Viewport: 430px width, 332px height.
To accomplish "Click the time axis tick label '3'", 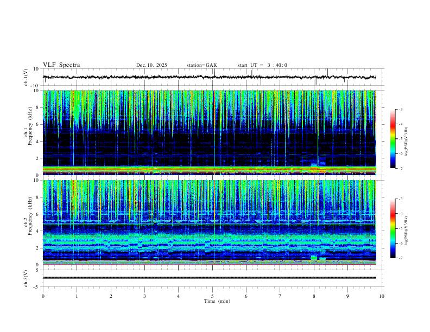I will [x=144, y=296].
